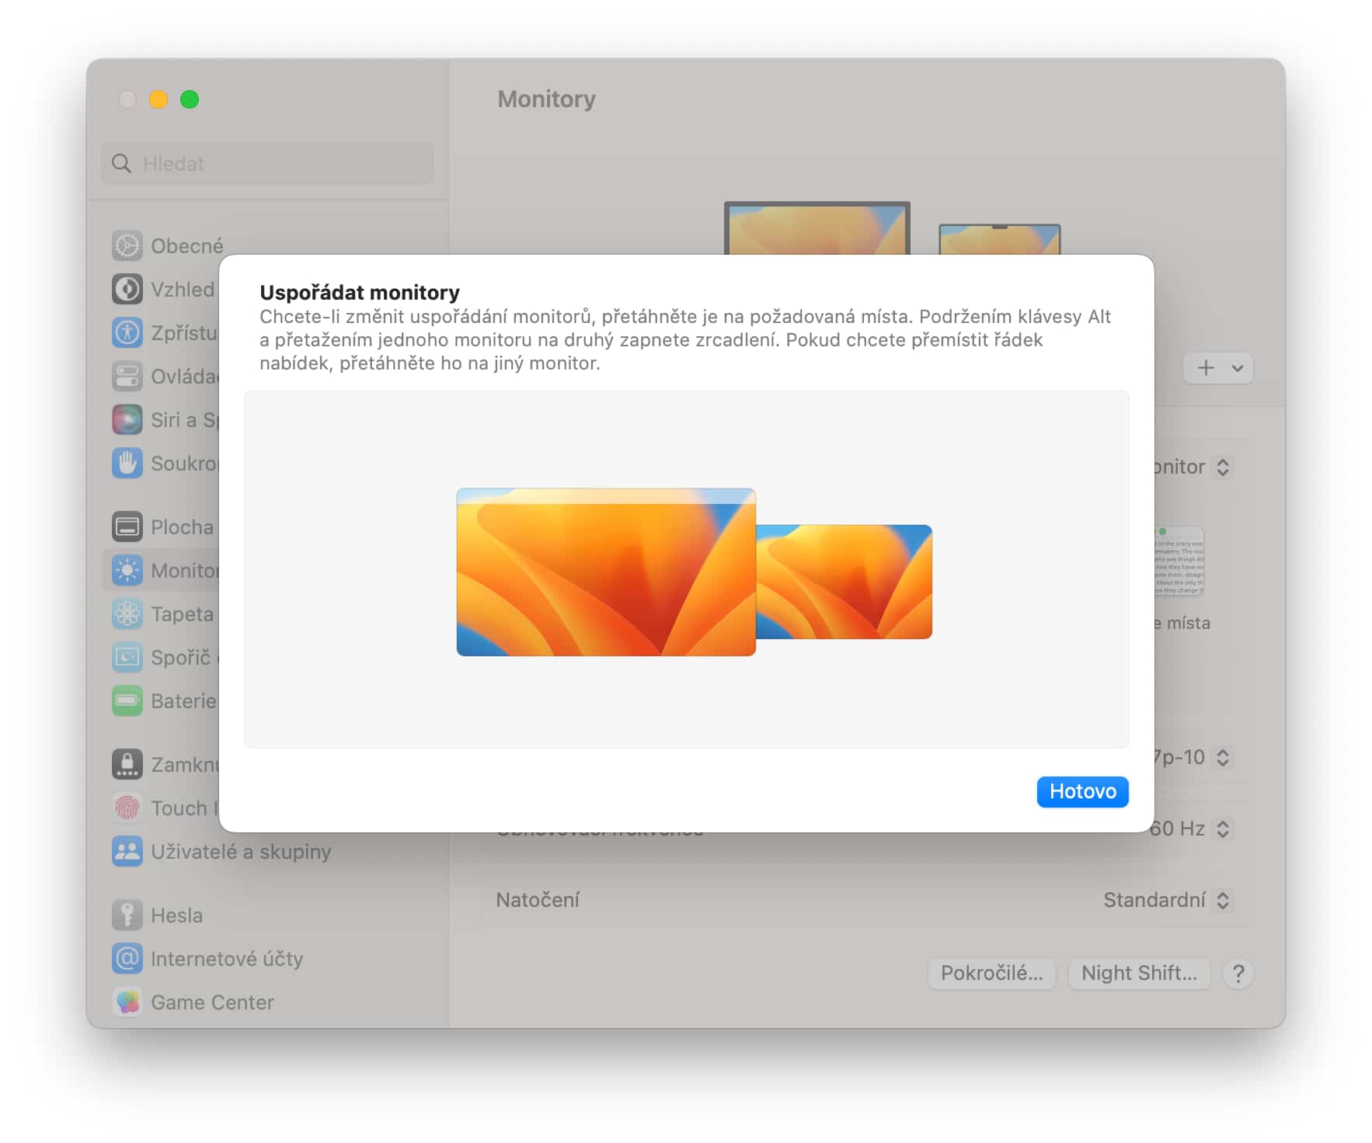Open Soukromí hand icon in sidebar
1372x1143 pixels.
pyautogui.click(x=127, y=463)
